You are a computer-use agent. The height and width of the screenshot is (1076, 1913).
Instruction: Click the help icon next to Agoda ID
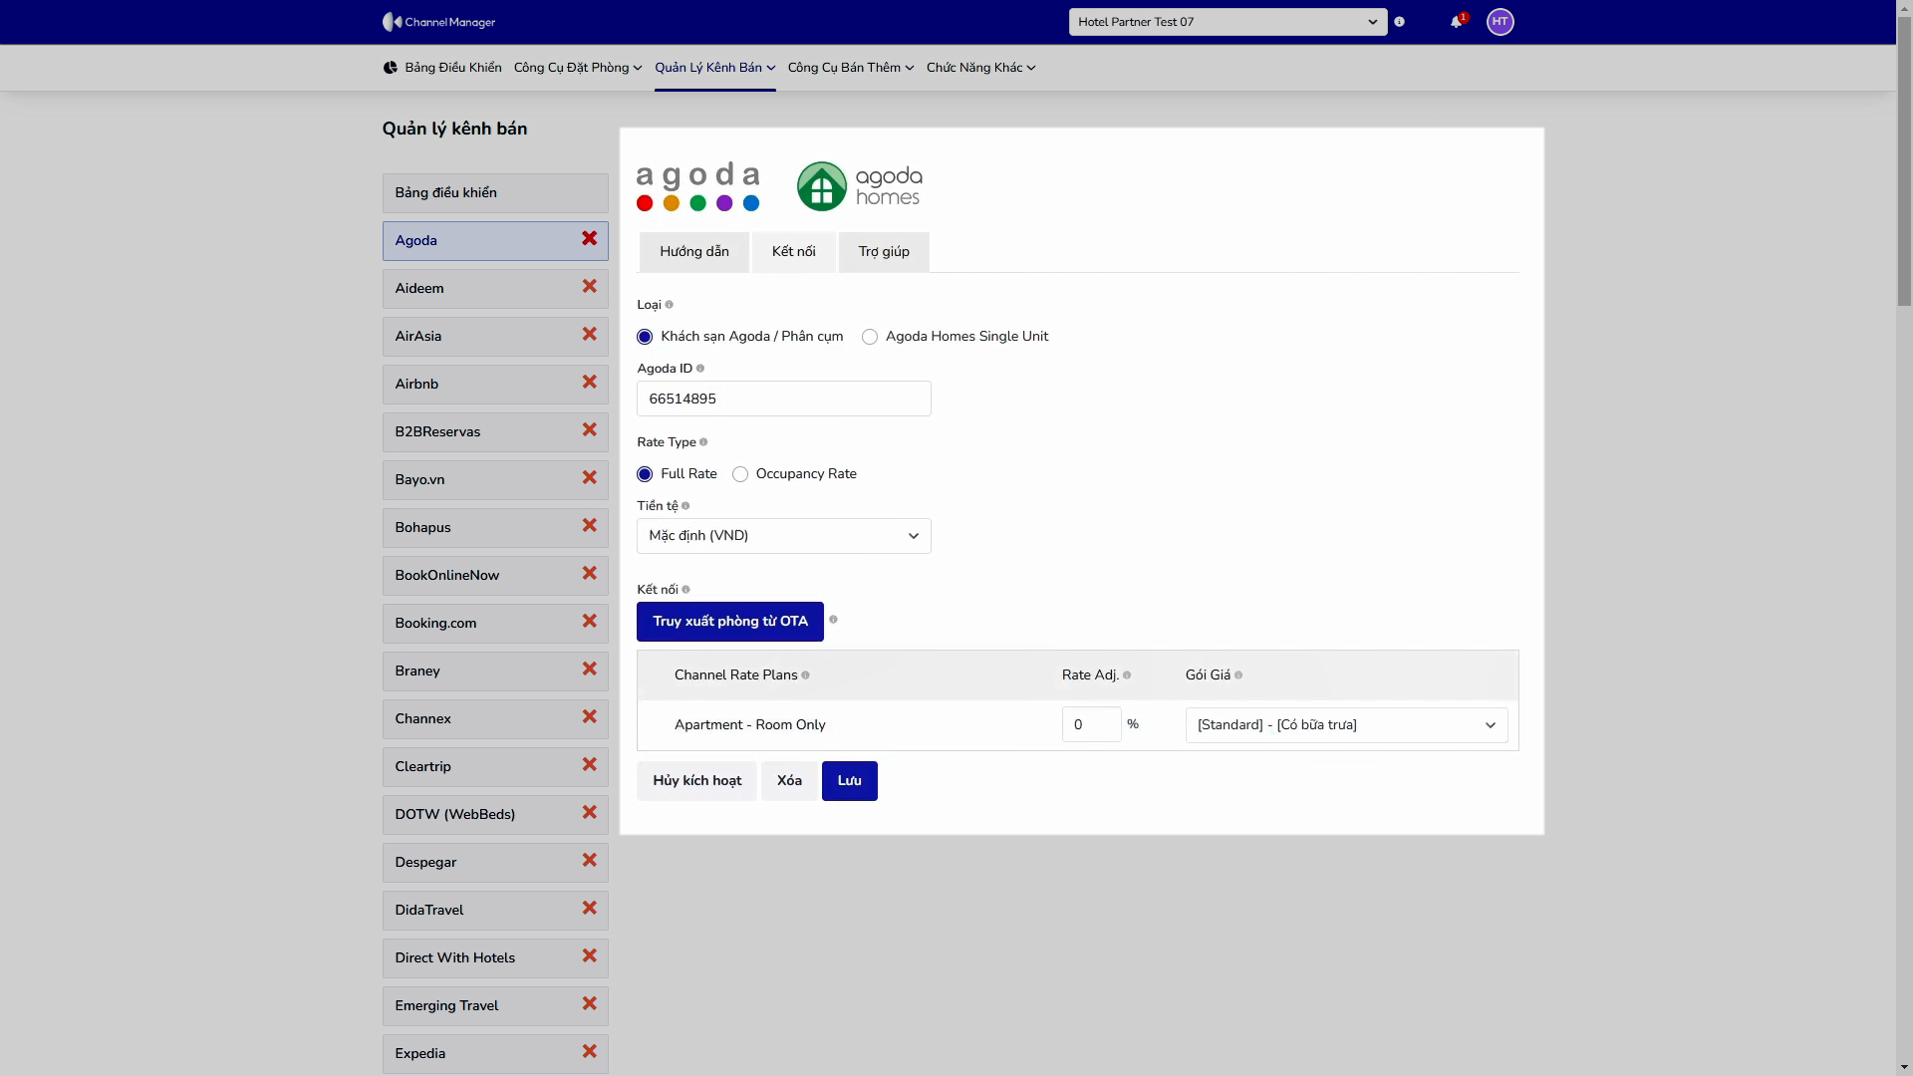[700, 369]
